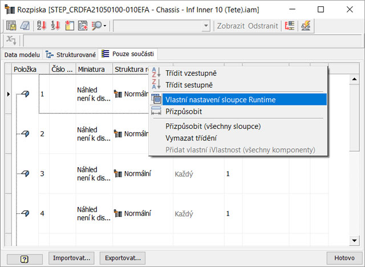Click the part icon of item 3
The height and width of the screenshot is (267, 365).
25,173
